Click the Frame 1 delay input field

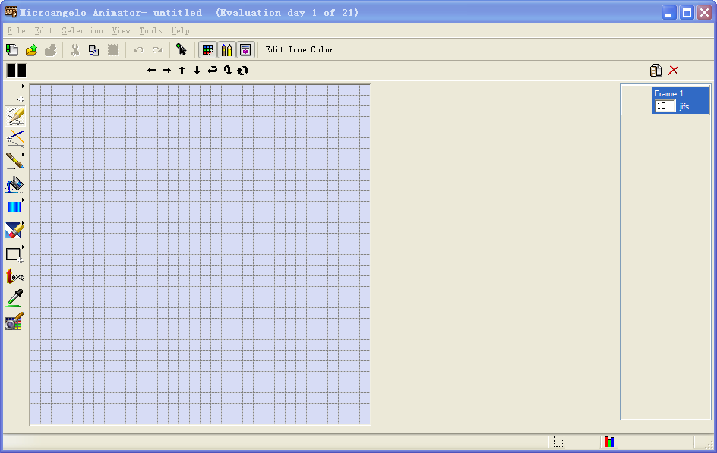(x=665, y=106)
